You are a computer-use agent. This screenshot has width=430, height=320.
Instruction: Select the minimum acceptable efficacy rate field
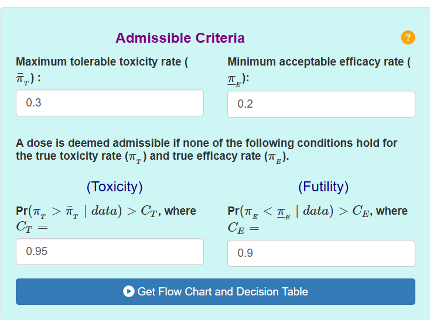321,104
